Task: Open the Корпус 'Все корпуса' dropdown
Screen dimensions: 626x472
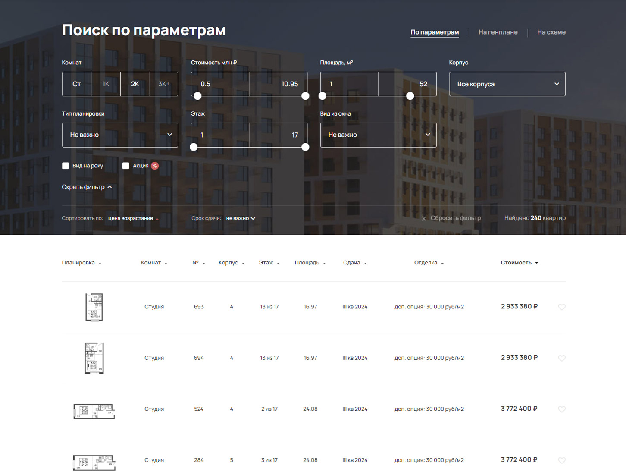Action: tap(507, 84)
